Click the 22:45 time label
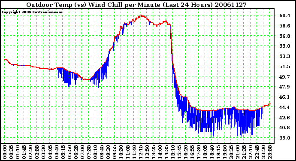The height and width of the screenshot is (161, 296). [x=257, y=152]
